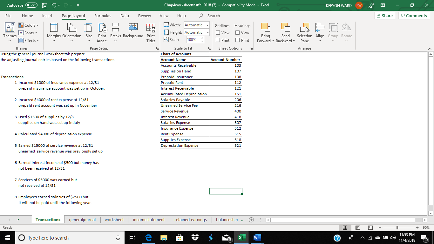This screenshot has width=434, height=244.
Task: Open the Breaks menu
Action: (x=116, y=33)
